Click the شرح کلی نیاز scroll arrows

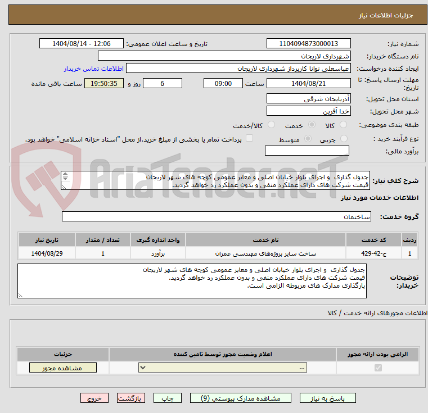tap(65, 176)
